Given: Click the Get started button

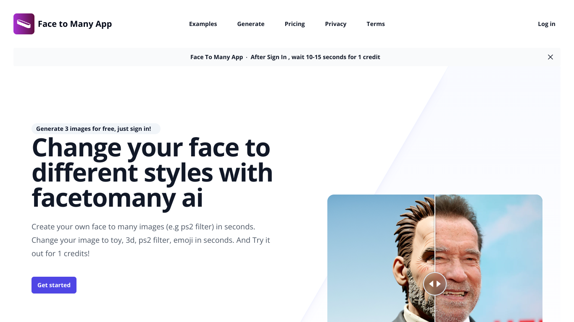Looking at the screenshot, I should point(54,285).
